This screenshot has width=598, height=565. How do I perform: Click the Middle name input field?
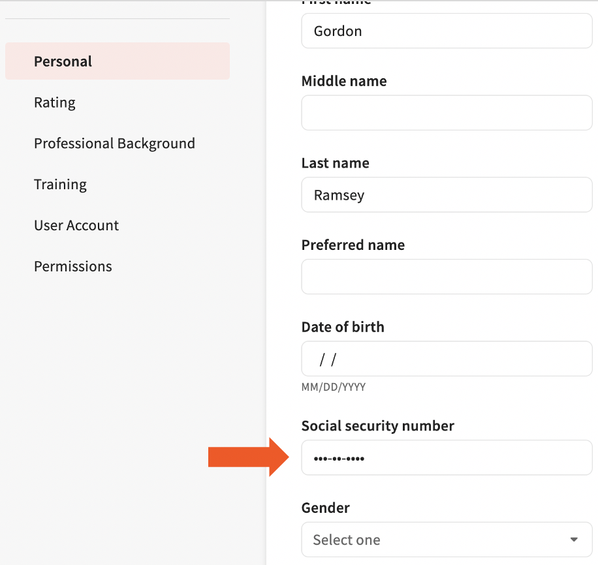(x=447, y=112)
